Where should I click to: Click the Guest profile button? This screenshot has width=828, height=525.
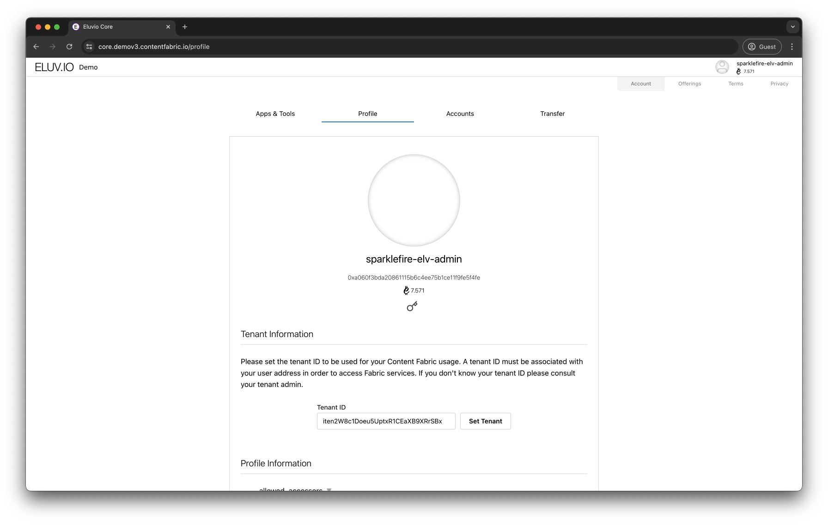coord(762,47)
